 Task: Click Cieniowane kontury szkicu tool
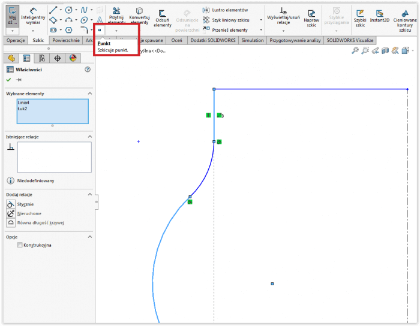pos(405,20)
